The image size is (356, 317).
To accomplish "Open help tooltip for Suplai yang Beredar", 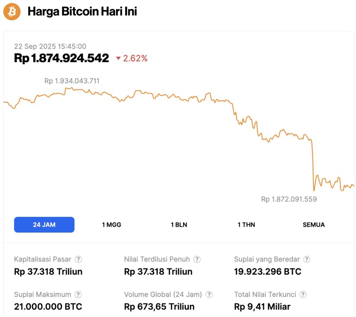I will [306, 259].
